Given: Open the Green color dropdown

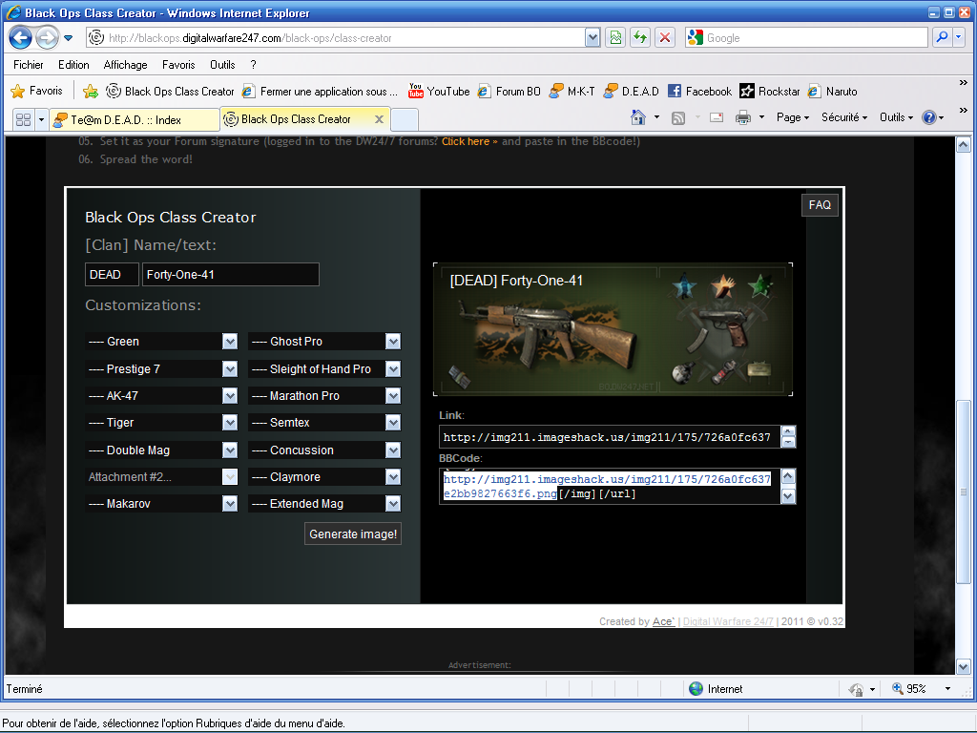Looking at the screenshot, I should (x=161, y=342).
